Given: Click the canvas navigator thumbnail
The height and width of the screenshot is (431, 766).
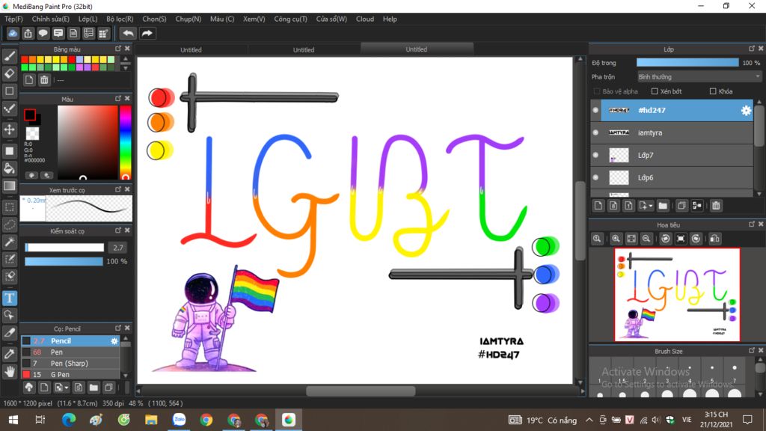Looking at the screenshot, I should pyautogui.click(x=677, y=295).
